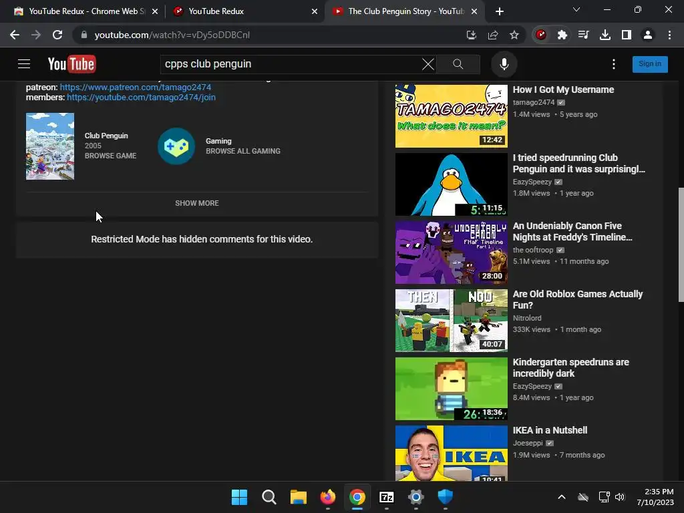The image size is (684, 513).
Task: Click the address bar URL
Action: pos(172,35)
